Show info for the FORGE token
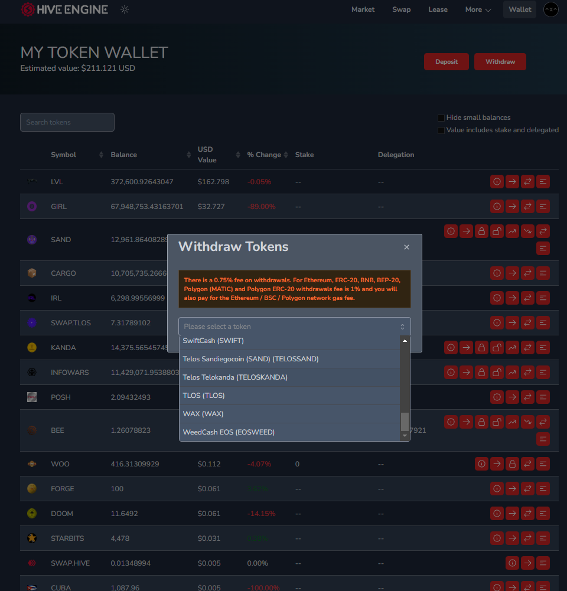Screen dimensions: 567x591 (x=497, y=488)
